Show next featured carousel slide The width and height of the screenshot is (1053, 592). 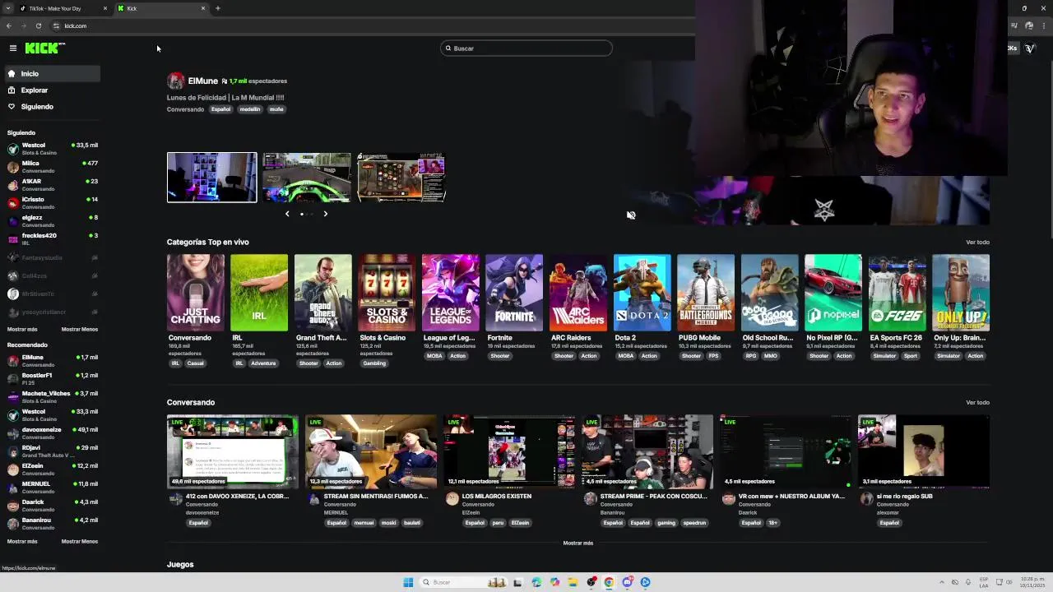325,214
